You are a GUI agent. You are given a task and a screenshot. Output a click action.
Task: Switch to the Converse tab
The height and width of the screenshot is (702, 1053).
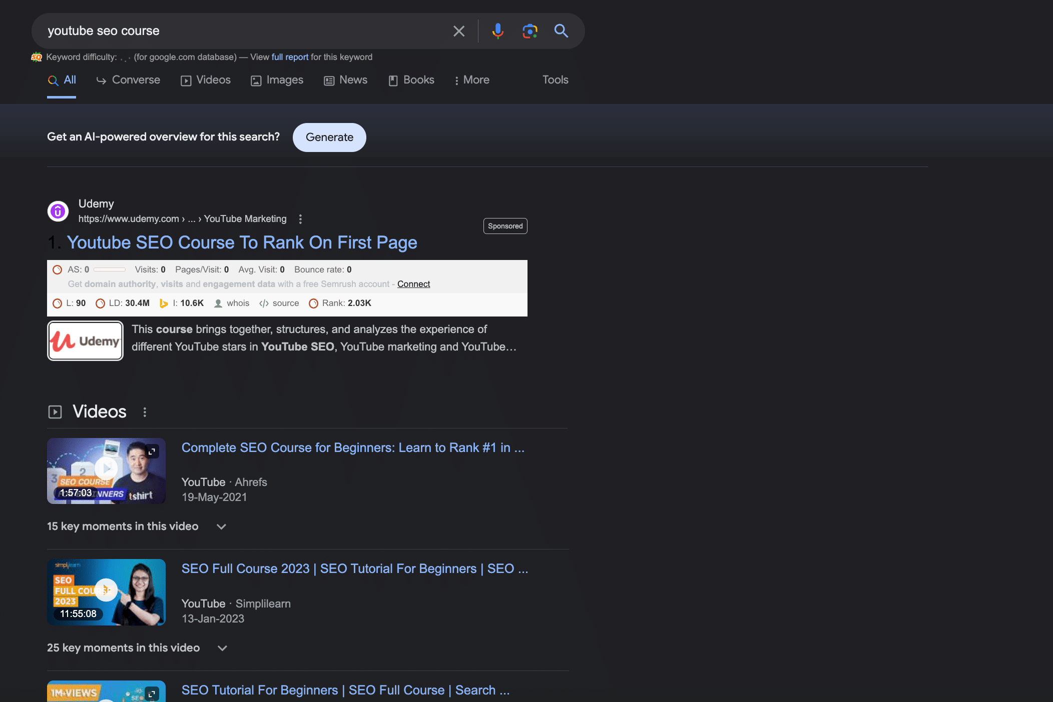click(128, 80)
